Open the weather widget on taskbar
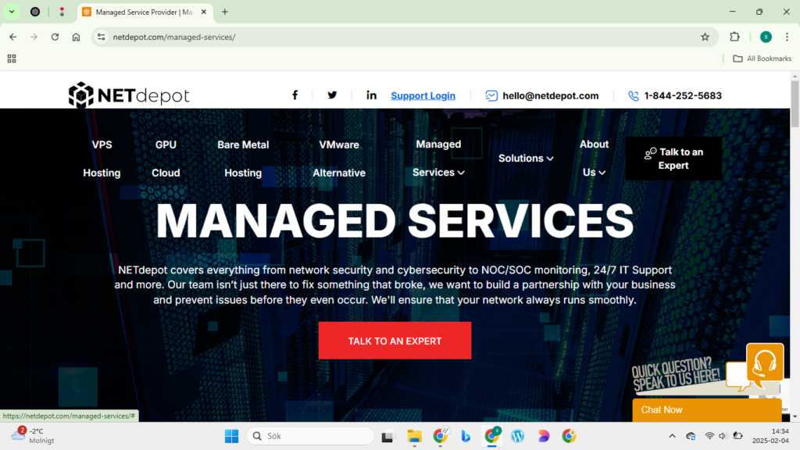Screen dimensions: 800x450 [x=33, y=436]
